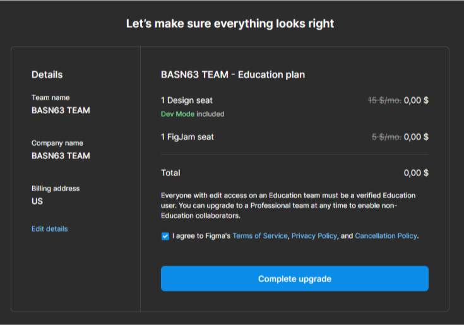Screen dimensions: 464x325
Task: Open the Cancellation Policy link
Action: click(x=386, y=235)
